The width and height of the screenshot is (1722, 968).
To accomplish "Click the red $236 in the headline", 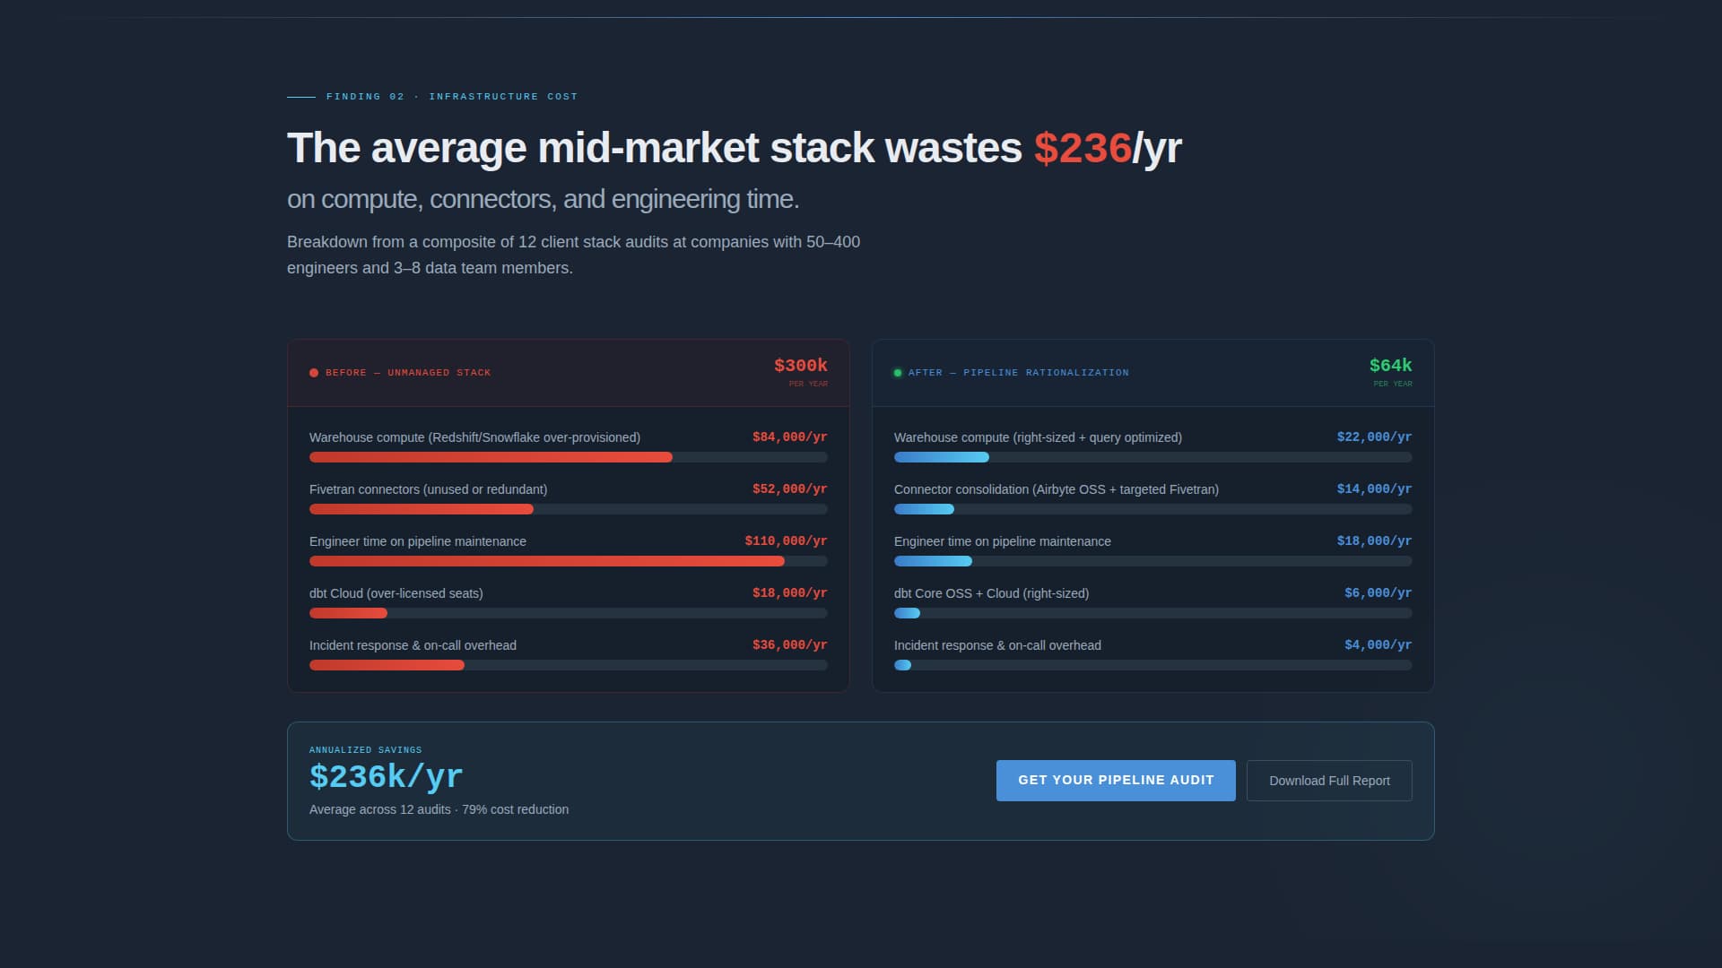I will pos(1083,148).
